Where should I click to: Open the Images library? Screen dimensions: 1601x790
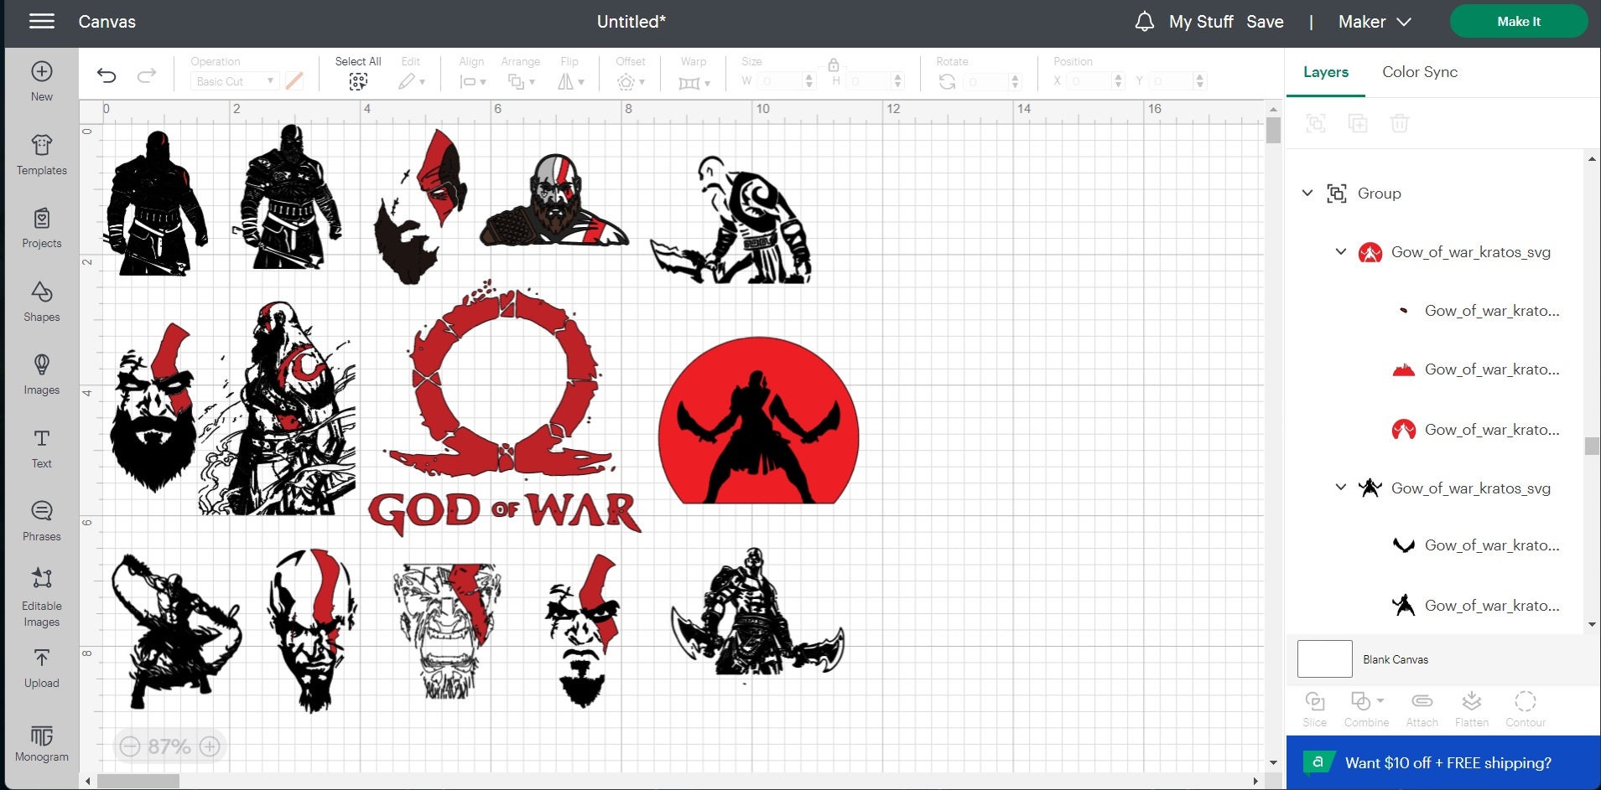coord(42,374)
